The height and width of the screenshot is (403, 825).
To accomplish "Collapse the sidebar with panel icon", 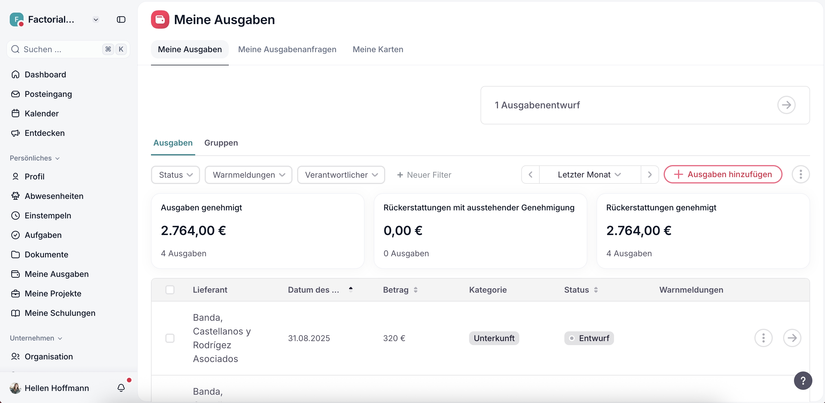I will tap(121, 19).
